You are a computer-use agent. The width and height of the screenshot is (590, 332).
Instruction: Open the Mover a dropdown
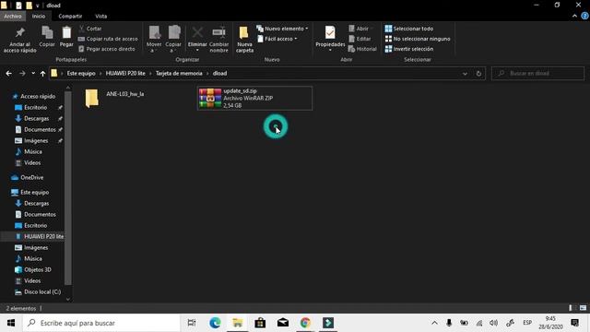tap(154, 39)
